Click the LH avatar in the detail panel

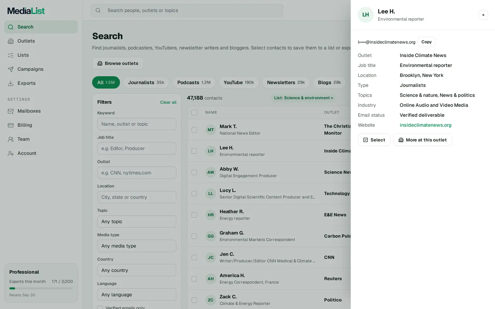pyautogui.click(x=366, y=15)
